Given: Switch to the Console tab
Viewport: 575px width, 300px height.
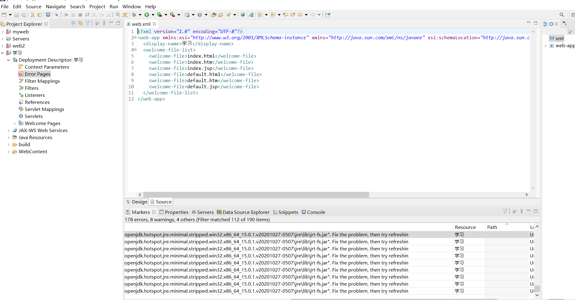Looking at the screenshot, I should pyautogui.click(x=313, y=212).
